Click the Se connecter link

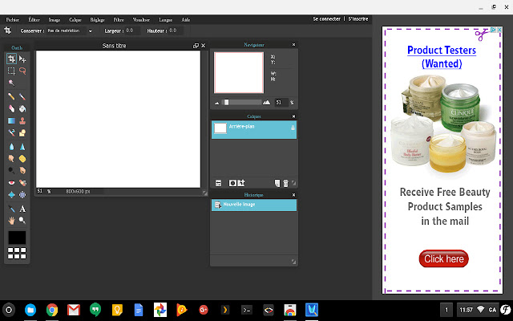click(x=326, y=19)
